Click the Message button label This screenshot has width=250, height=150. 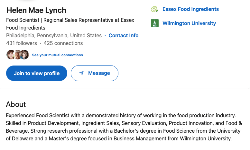(x=99, y=73)
